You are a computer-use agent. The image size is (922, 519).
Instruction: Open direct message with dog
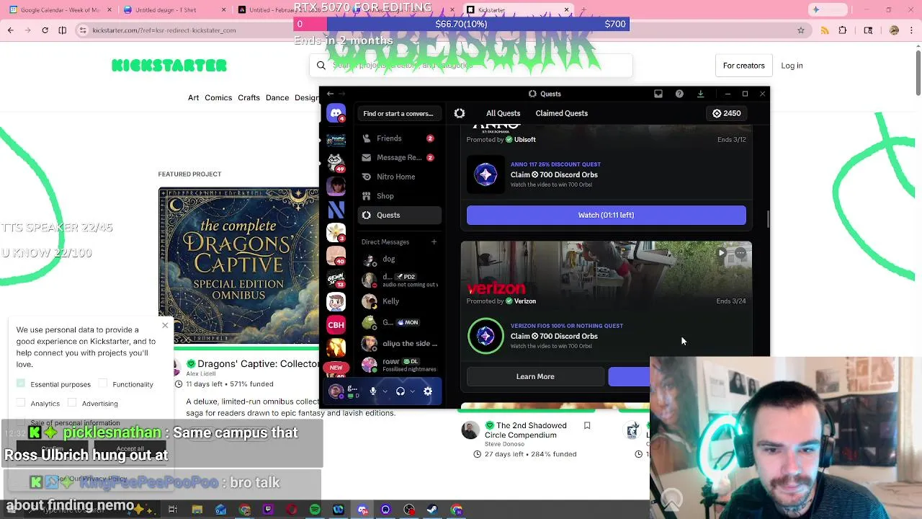[x=400, y=259]
